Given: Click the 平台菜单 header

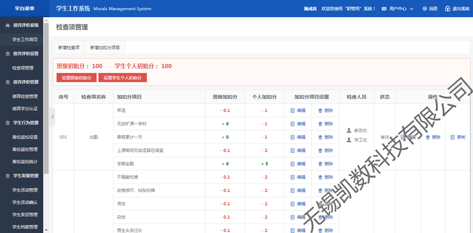Looking at the screenshot, I should (x=24, y=8).
